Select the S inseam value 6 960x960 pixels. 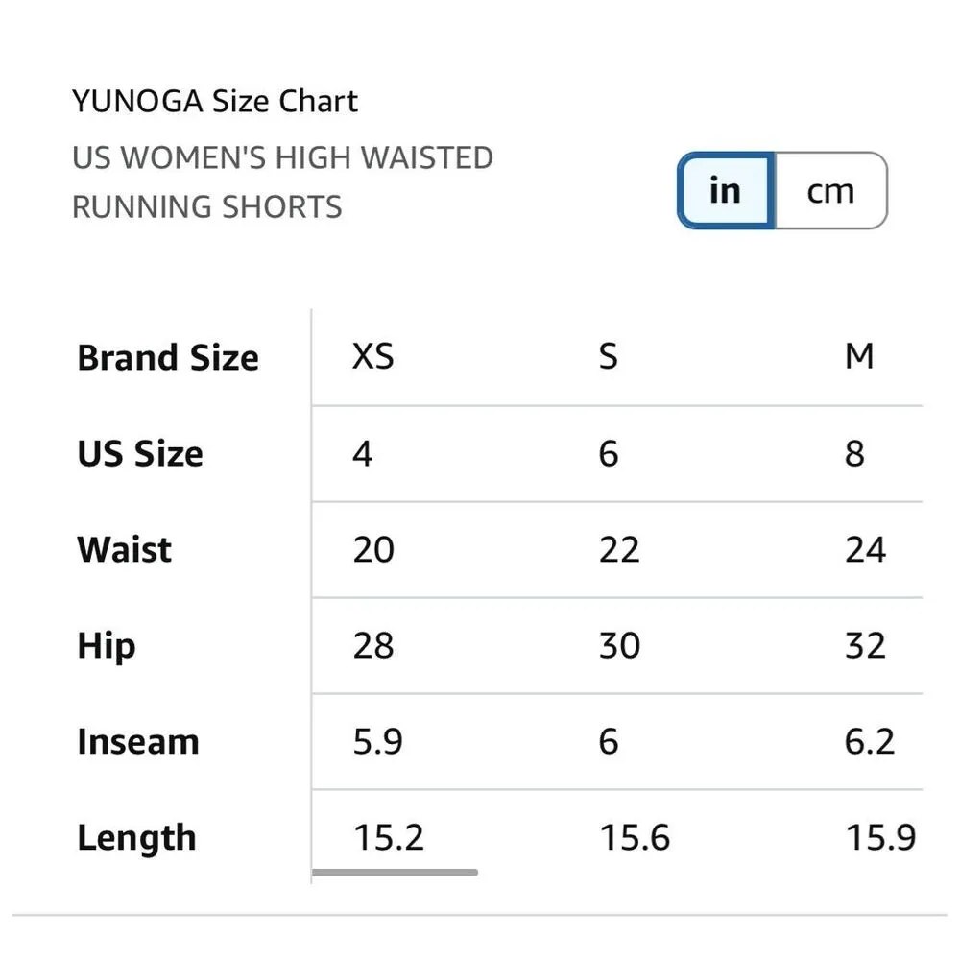click(608, 741)
